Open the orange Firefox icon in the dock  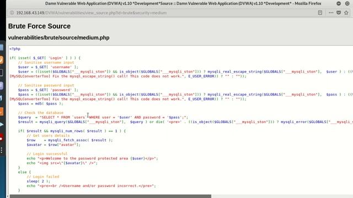pyautogui.click(x=1, y=60)
